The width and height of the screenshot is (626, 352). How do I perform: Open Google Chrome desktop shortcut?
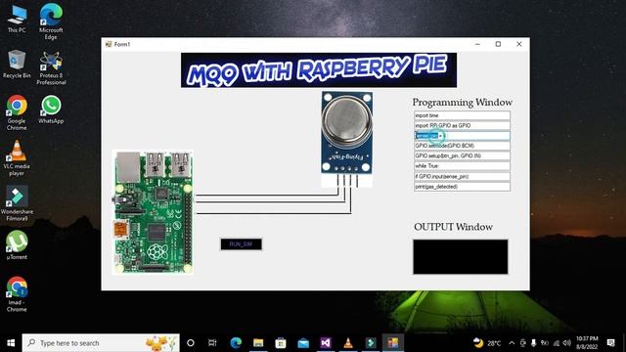click(17, 112)
